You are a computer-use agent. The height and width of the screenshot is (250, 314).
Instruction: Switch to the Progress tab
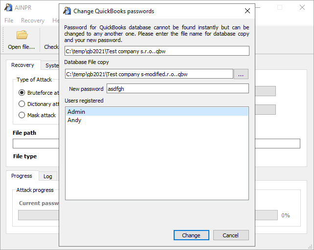click(x=22, y=176)
